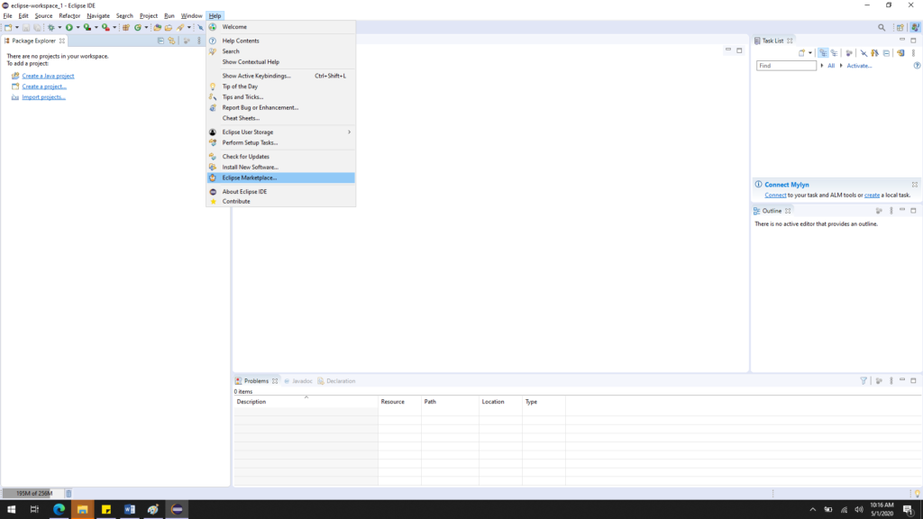Open dropdown arrow next to New Java Class
The width and height of the screenshot is (923, 519).
tap(146, 28)
